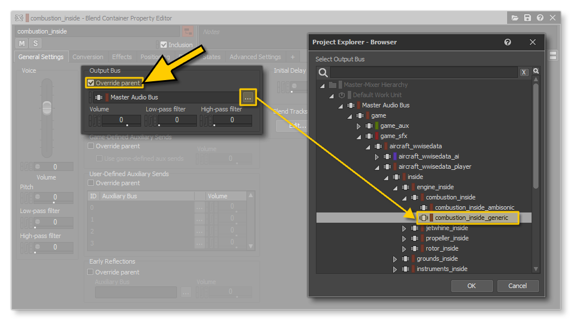This screenshot has height=321, width=572.
Task: Open the Output Bus browse ellipsis button
Action: [248, 97]
